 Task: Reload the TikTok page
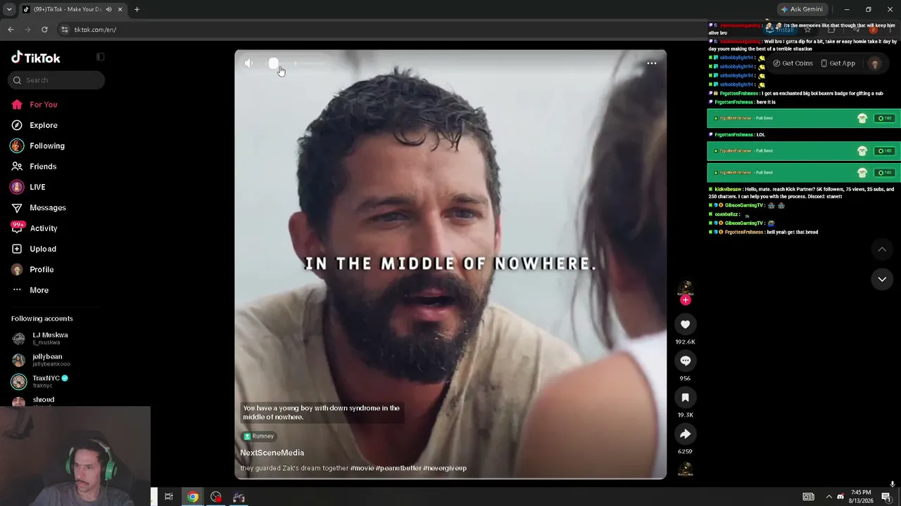(x=44, y=30)
